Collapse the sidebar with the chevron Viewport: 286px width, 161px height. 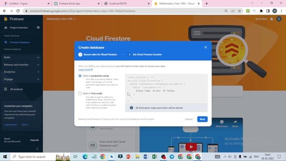(x=37, y=149)
